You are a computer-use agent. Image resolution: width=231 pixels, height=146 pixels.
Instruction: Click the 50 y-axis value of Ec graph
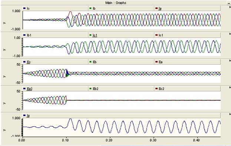(19, 64)
